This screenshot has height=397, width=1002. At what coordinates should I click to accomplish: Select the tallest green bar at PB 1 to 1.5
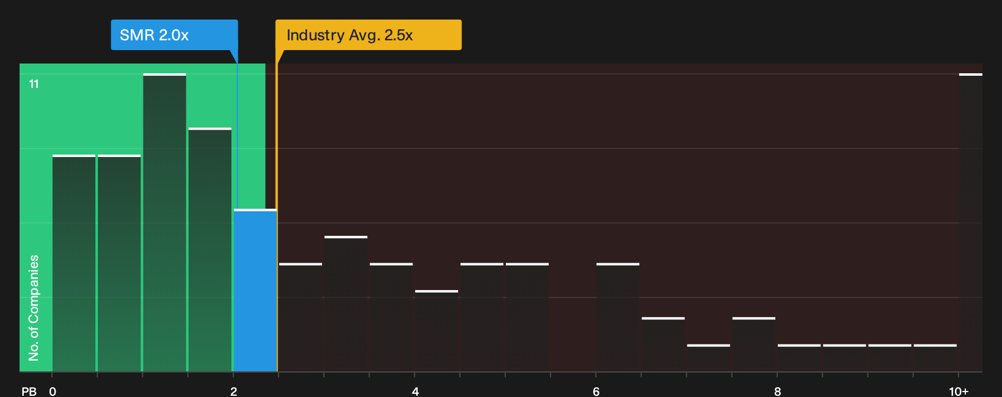point(164,223)
